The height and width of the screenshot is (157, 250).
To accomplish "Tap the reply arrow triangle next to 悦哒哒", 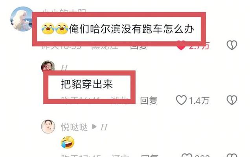I will click(x=94, y=127).
